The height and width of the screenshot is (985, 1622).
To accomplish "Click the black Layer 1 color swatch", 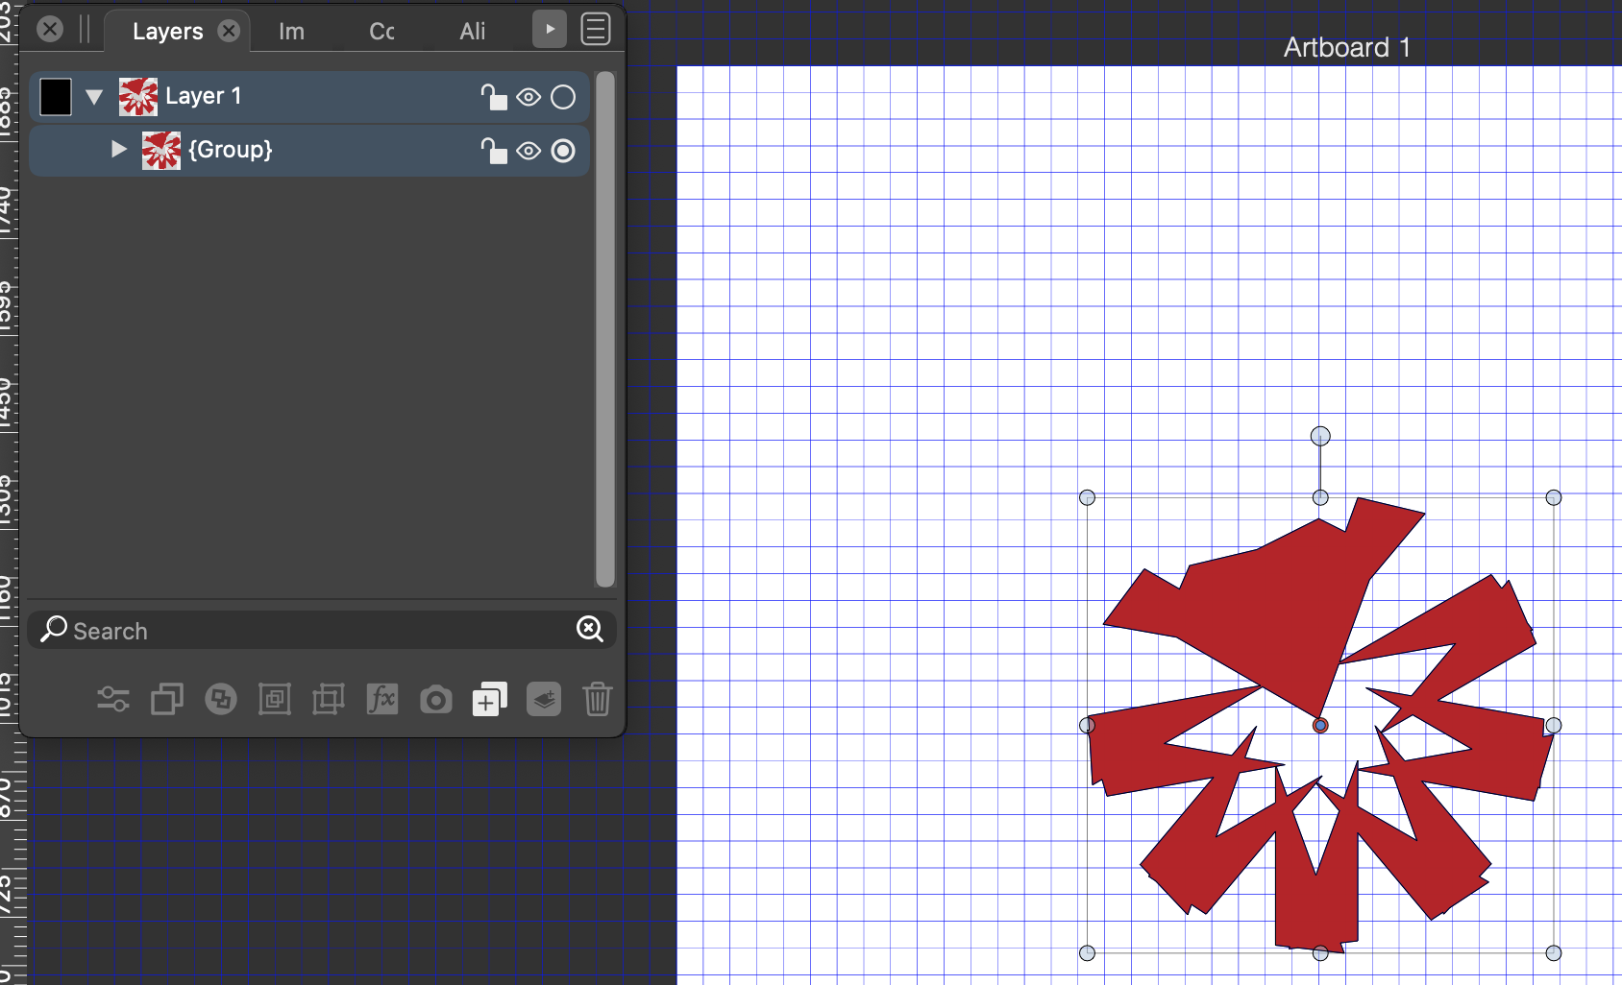I will point(56,97).
